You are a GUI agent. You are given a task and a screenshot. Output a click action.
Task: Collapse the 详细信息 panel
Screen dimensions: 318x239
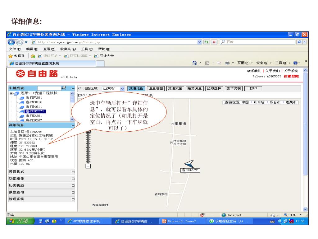point(73,126)
